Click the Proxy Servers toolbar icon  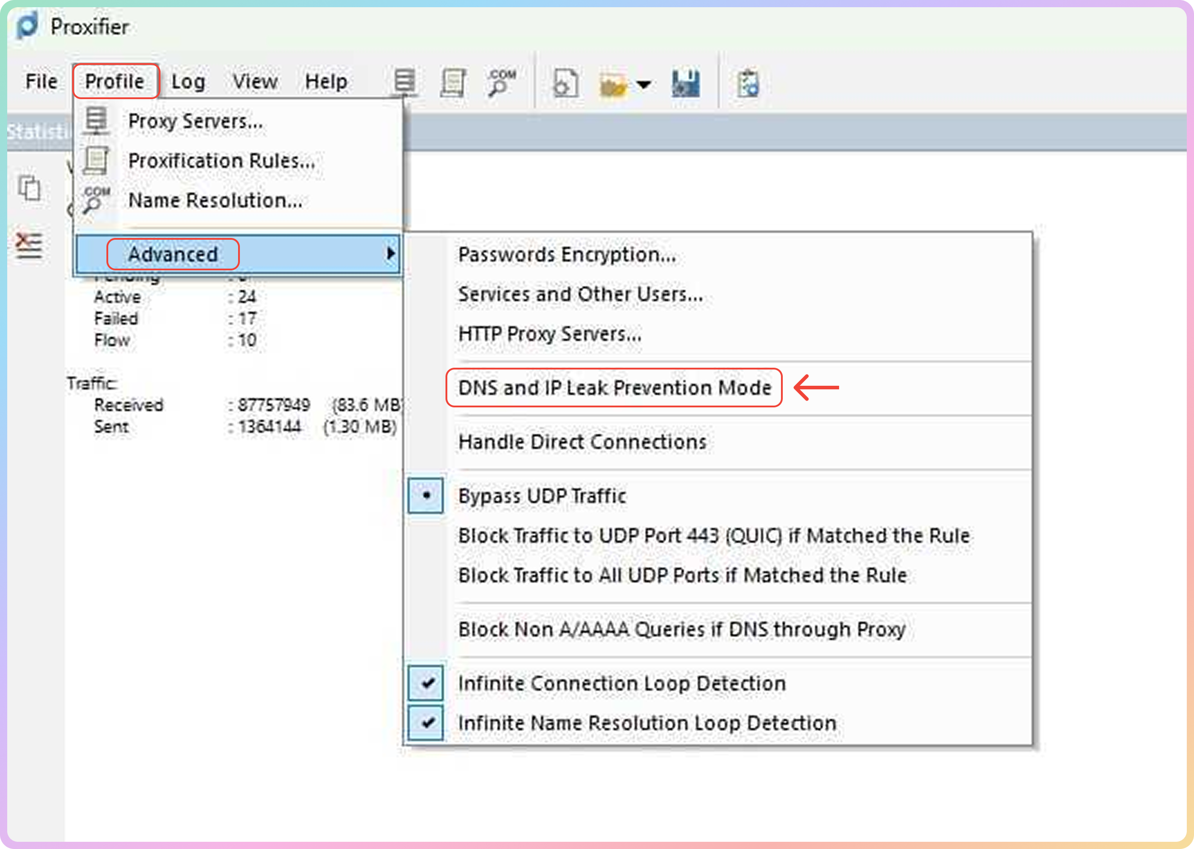click(x=404, y=82)
